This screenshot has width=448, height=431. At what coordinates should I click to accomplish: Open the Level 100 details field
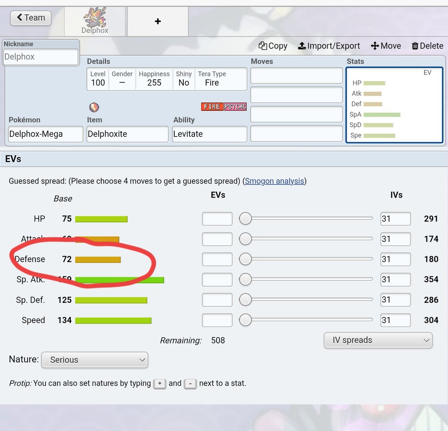(x=98, y=79)
